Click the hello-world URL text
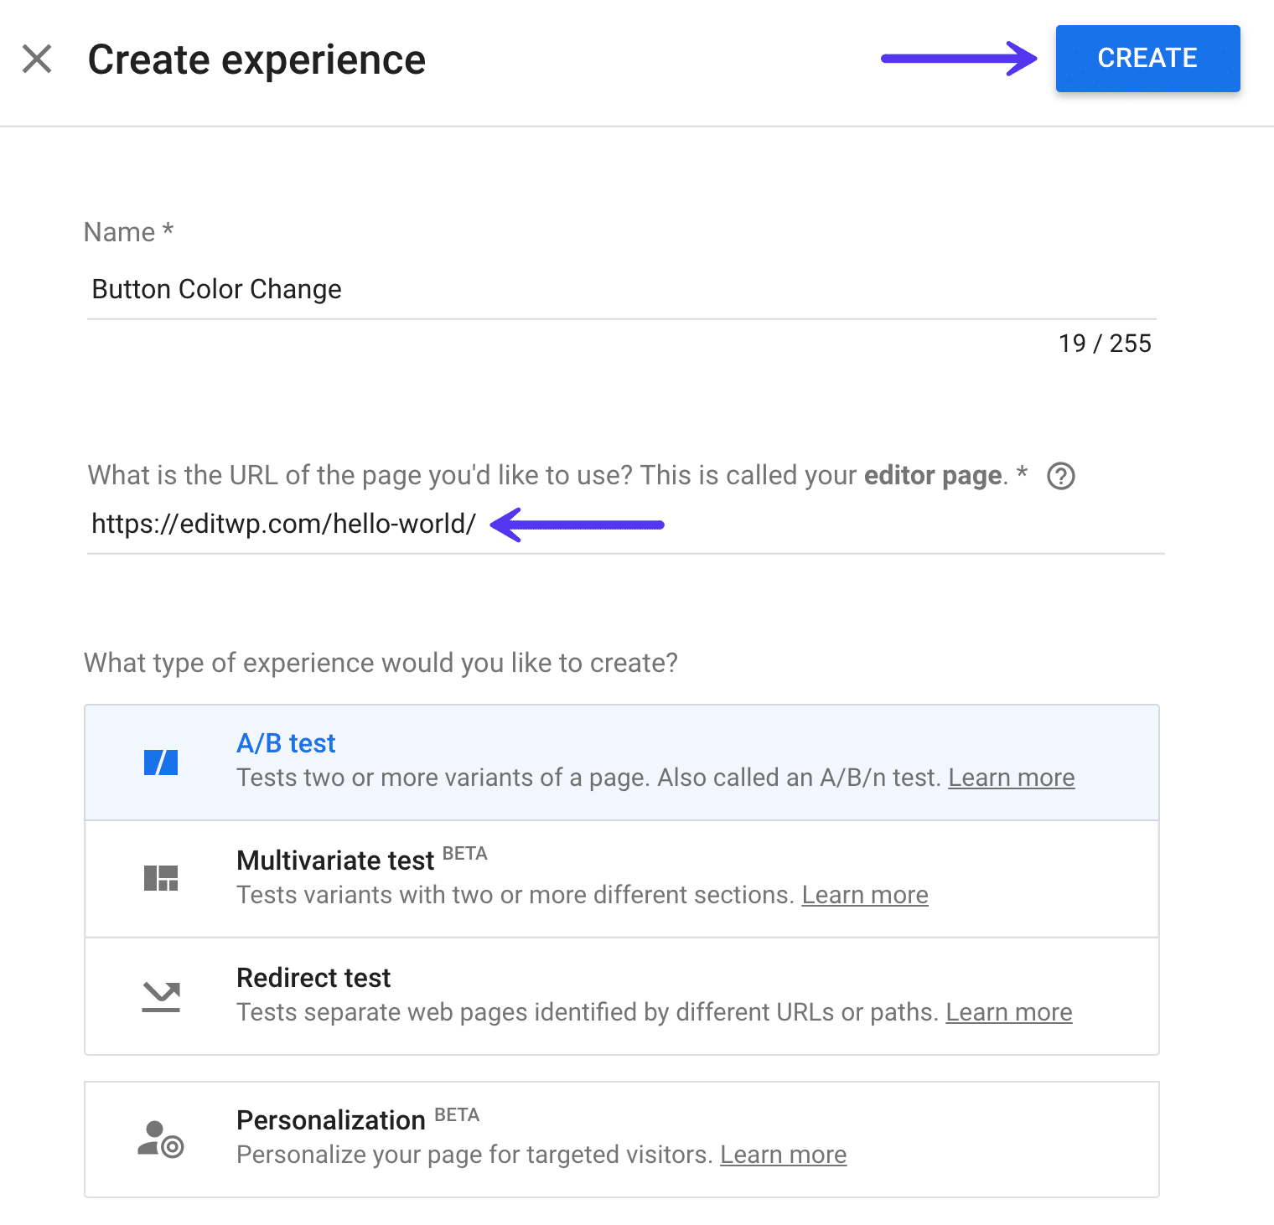 tap(282, 523)
